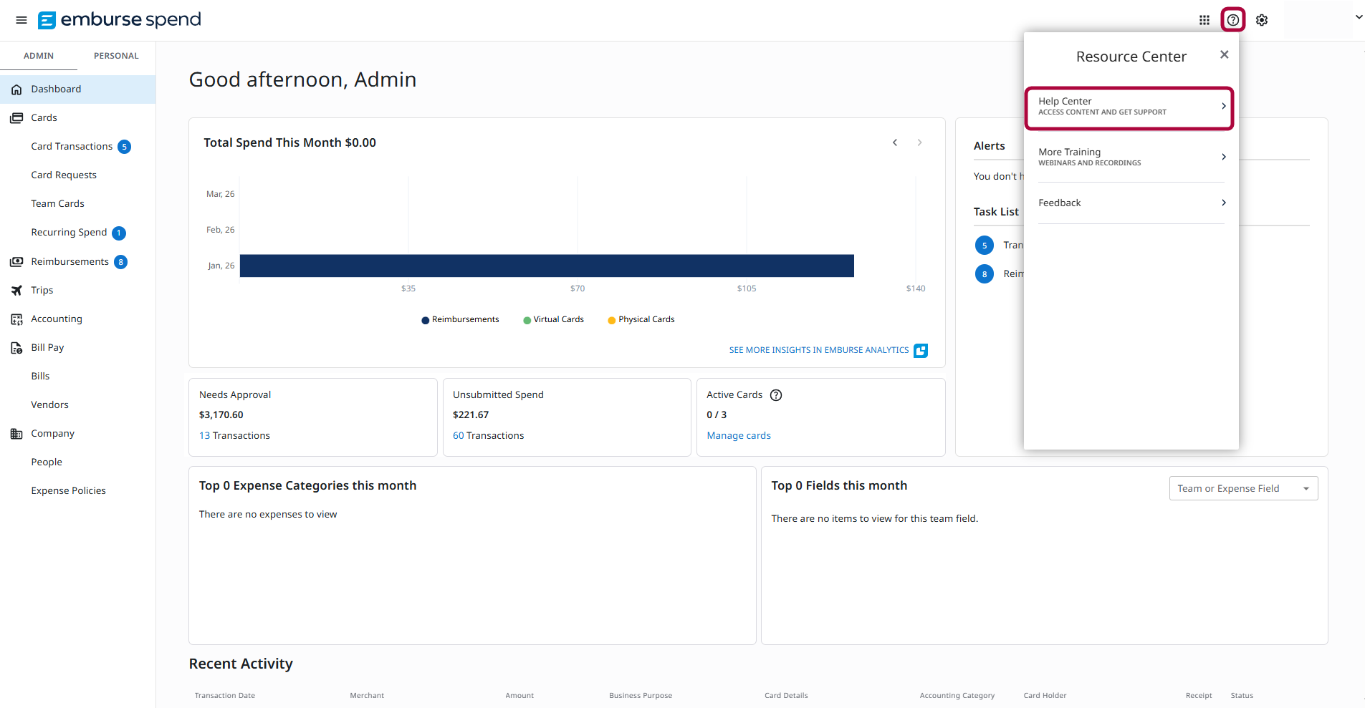1365x708 pixels.
Task: Toggle the Physical Cards legend item
Action: (x=641, y=319)
